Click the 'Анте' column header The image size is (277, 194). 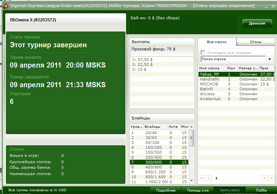coord(174,127)
